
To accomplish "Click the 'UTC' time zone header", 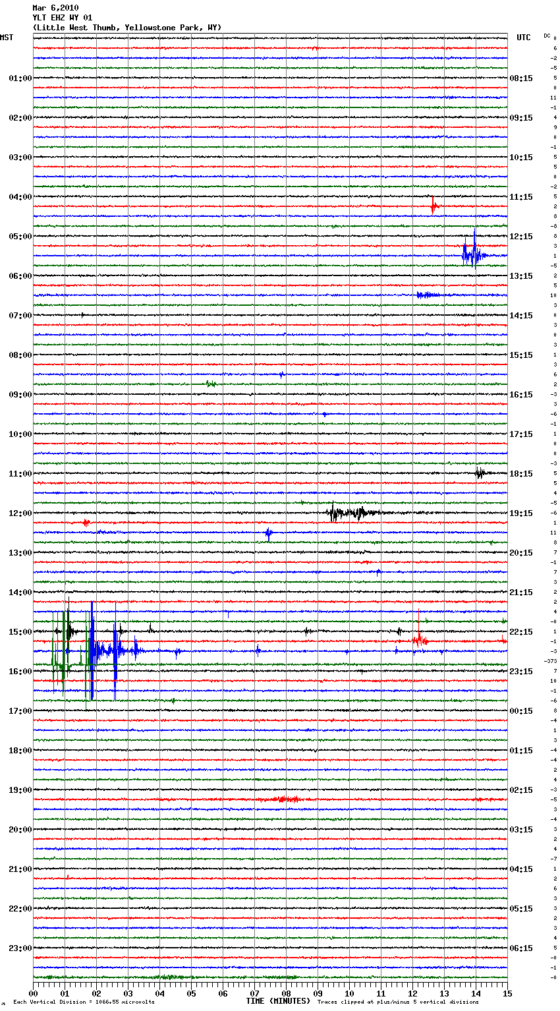I will (523, 38).
